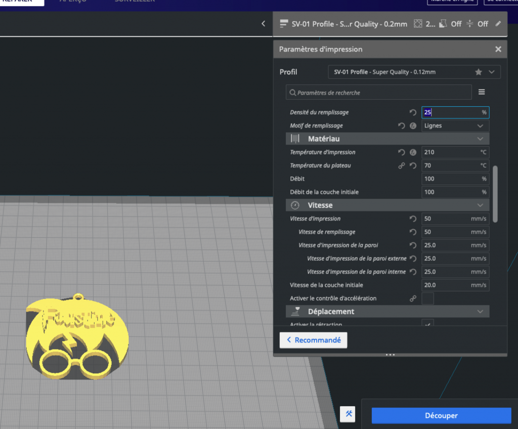Click link icon next to Température du plateau
The height and width of the screenshot is (429, 518).
click(x=402, y=165)
